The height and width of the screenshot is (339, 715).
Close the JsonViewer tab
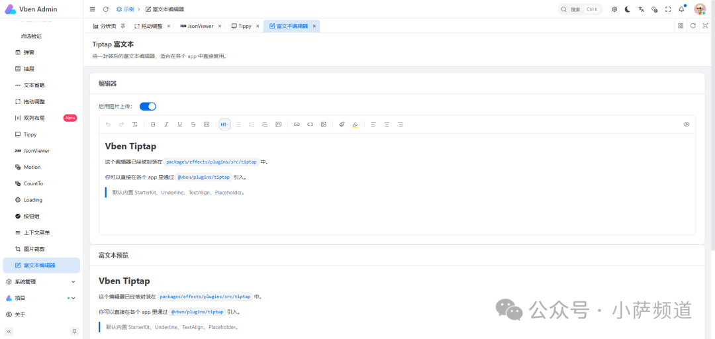(x=219, y=26)
